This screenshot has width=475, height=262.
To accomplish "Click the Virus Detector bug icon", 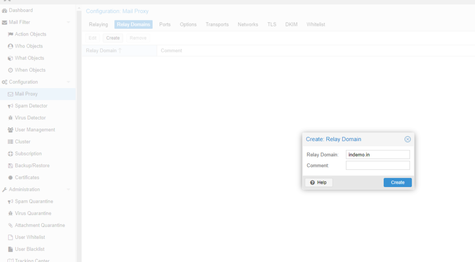I will (x=10, y=118).
